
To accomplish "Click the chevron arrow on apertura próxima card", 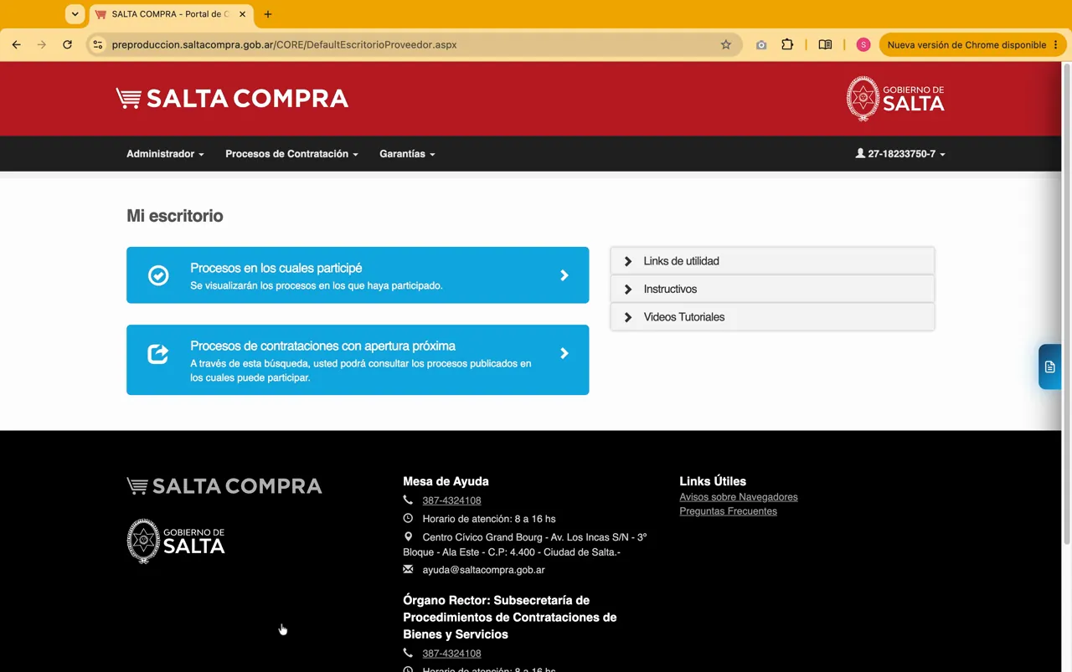I will (x=564, y=353).
